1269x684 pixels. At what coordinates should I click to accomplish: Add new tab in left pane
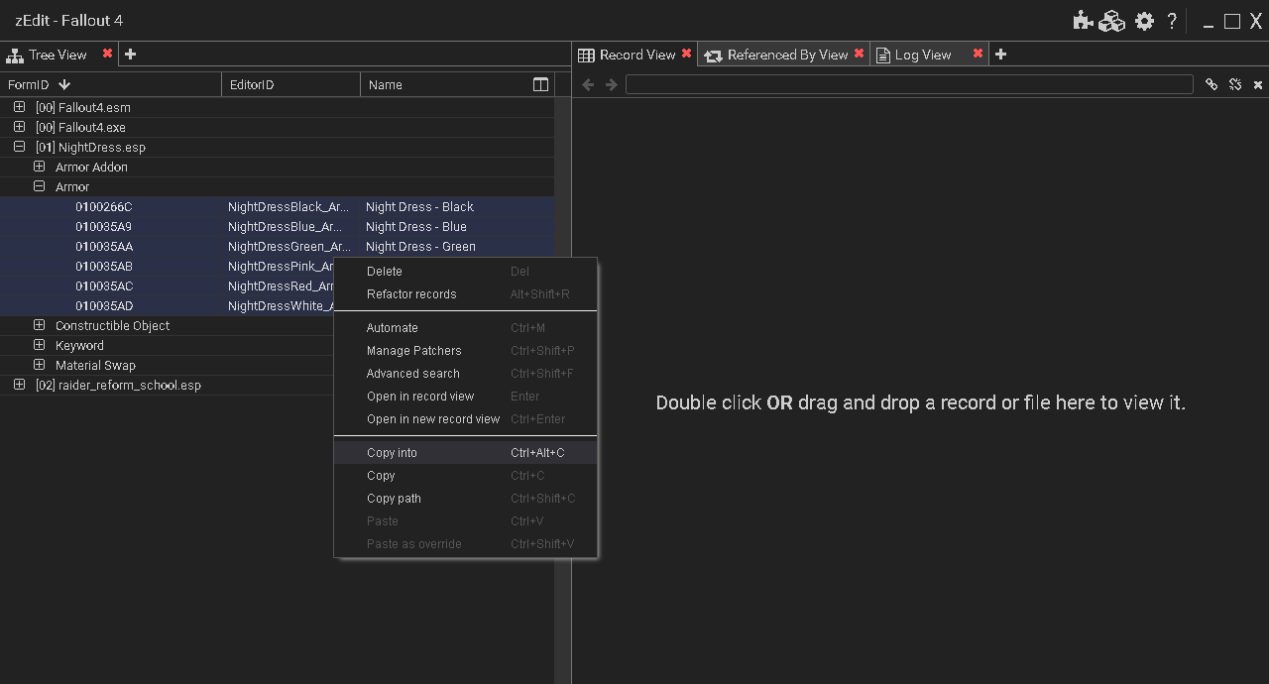[x=130, y=55]
